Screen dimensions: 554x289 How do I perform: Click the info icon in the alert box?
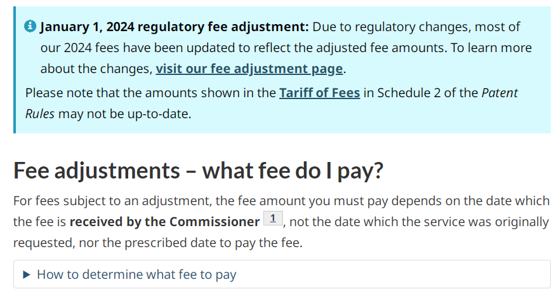click(30, 27)
